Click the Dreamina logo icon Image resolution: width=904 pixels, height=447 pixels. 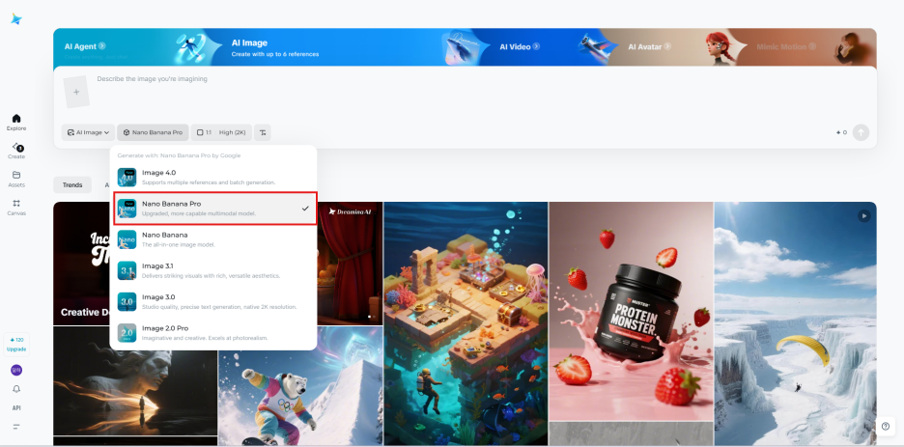coord(16,19)
